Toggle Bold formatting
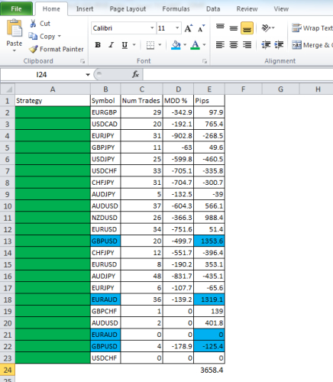The height and width of the screenshot is (382, 333). [x=98, y=45]
